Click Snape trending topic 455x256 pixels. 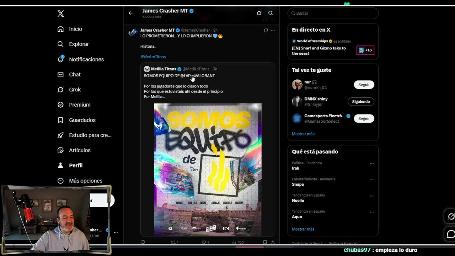tap(298, 185)
